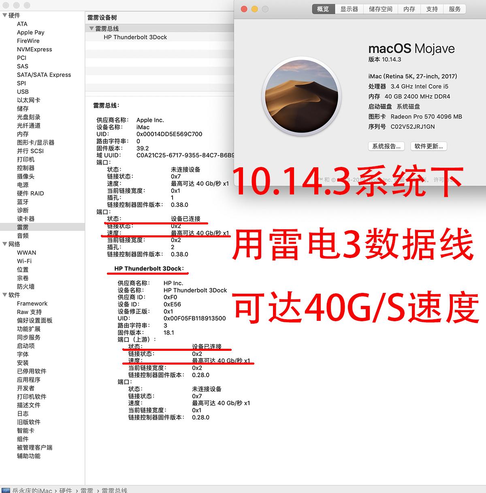Screen dimensions: 486x493
Task: Select USB in sidebar
Action: click(x=23, y=92)
